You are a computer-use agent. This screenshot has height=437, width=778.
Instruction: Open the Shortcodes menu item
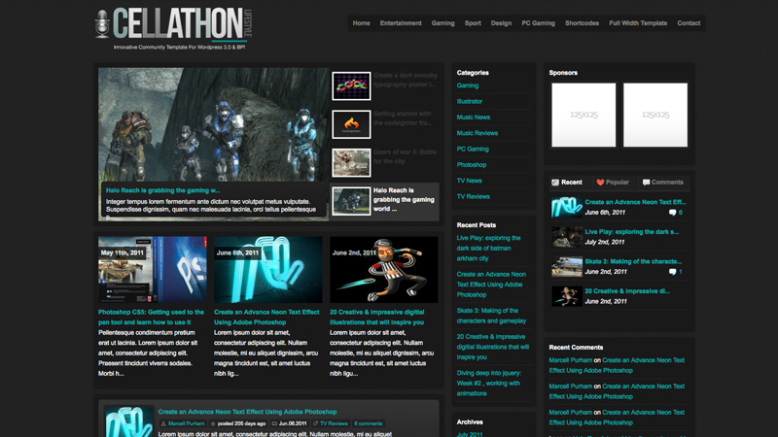pos(582,22)
